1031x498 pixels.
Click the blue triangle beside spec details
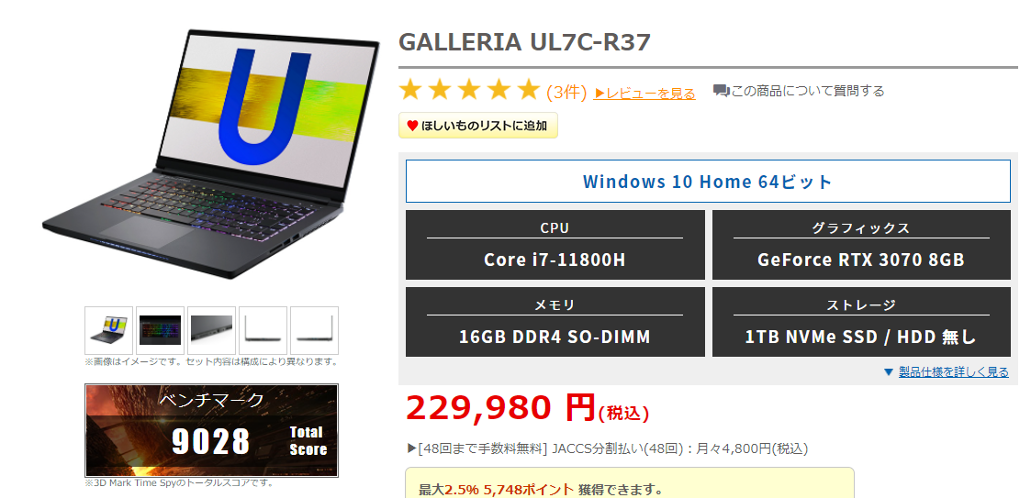(x=889, y=371)
